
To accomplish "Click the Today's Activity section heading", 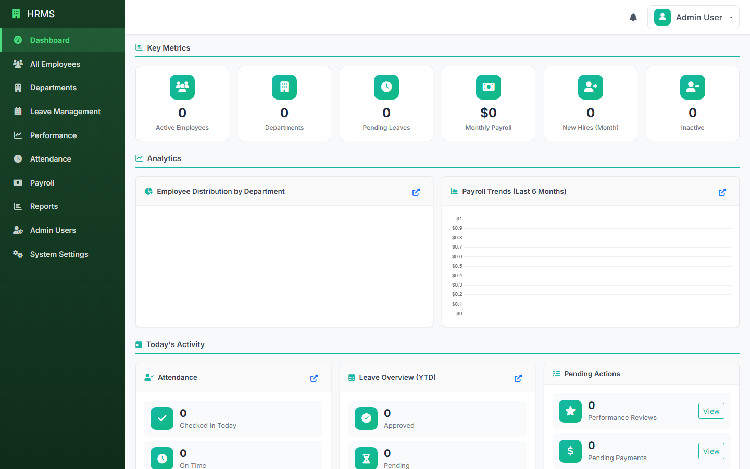I will (x=176, y=344).
